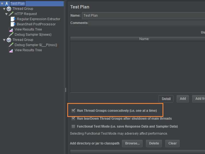The height and width of the screenshot is (154, 205).
Task: Click the Test Plan Name input field
Action: pos(143,16)
